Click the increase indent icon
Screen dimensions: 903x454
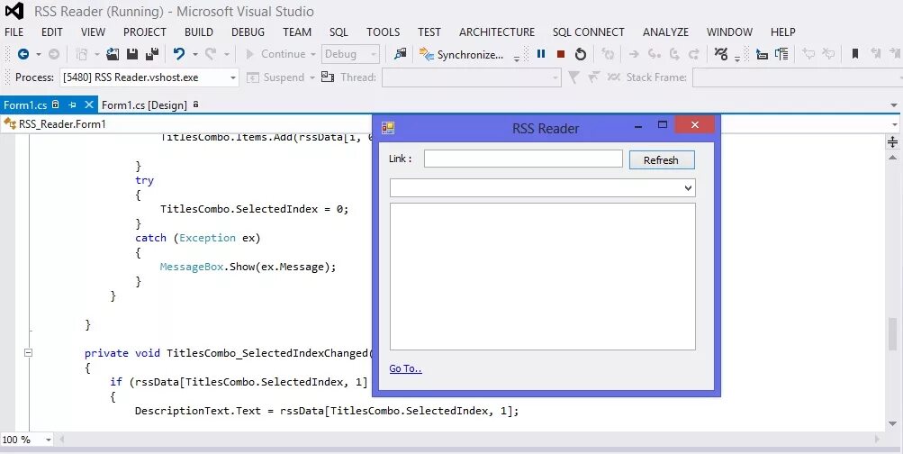click(x=781, y=54)
